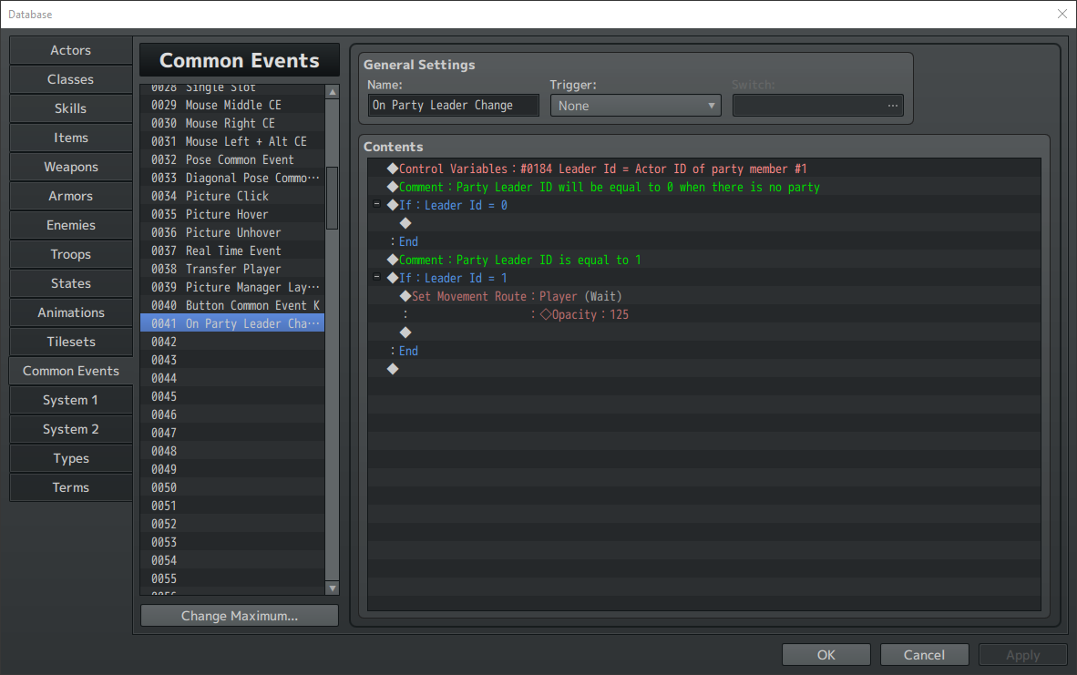Select event 0041 On Party Leader Change
This screenshot has width=1077, height=675.
point(232,323)
